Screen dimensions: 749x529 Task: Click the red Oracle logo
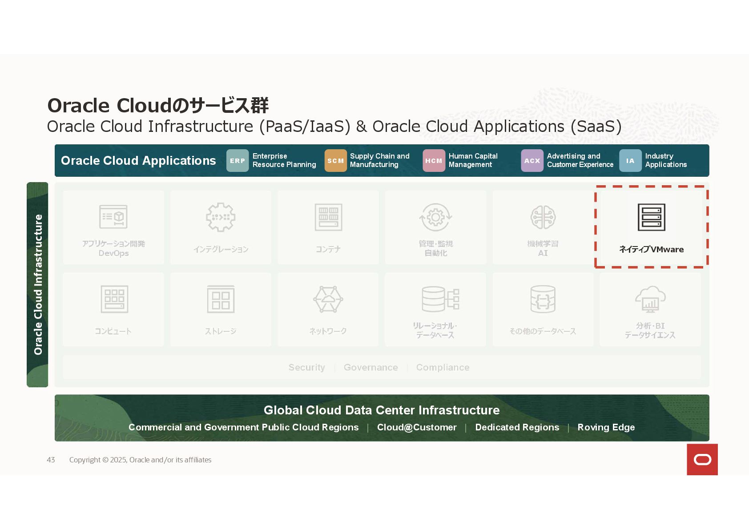[702, 459]
